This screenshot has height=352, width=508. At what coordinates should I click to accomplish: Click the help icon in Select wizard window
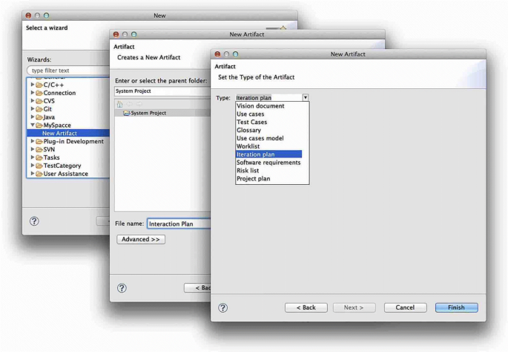tap(34, 221)
